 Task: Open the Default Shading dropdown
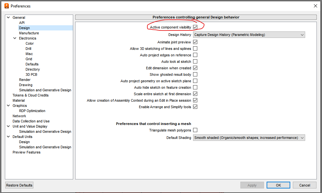249,137
